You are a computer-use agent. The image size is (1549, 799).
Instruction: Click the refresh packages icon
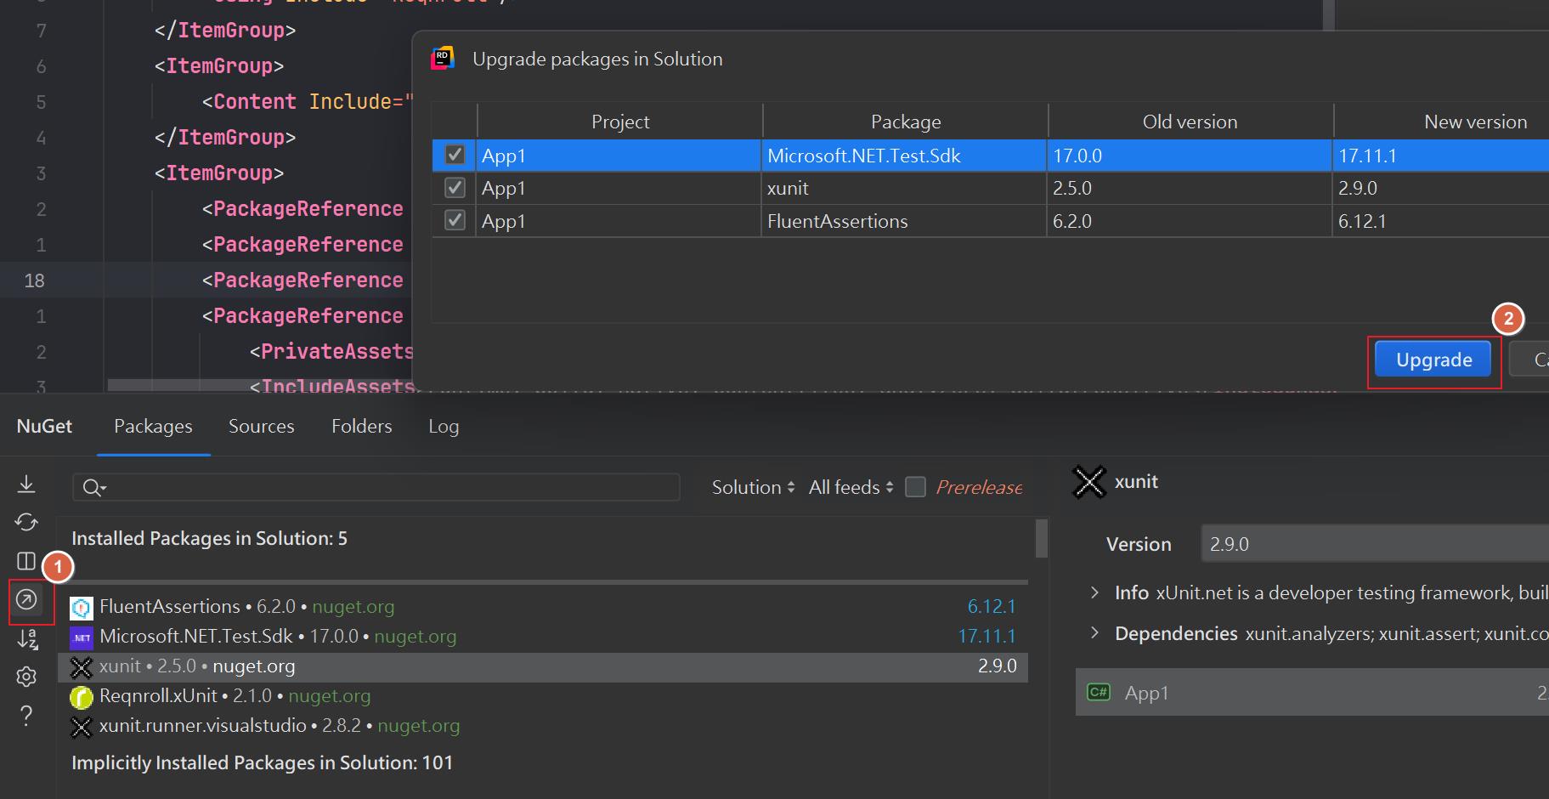(26, 522)
